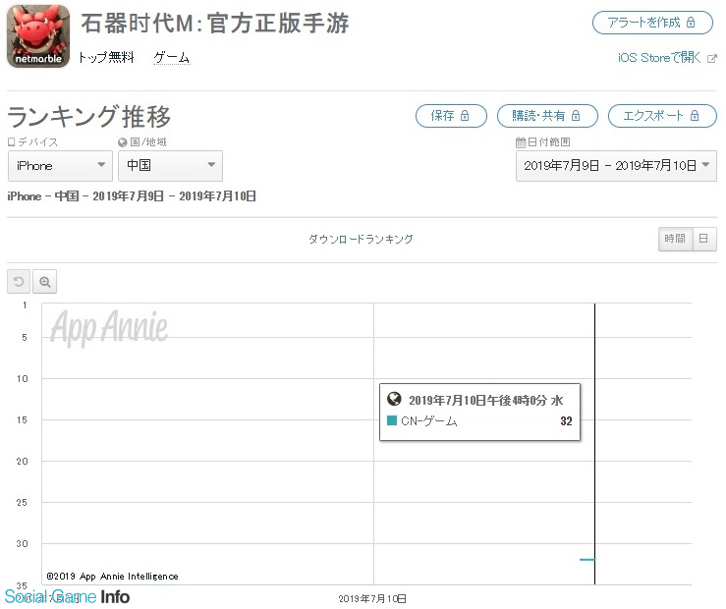Viewport: 726px width, 609px height.
Task: Click the device icon beside デバイス
Action: coord(12,142)
